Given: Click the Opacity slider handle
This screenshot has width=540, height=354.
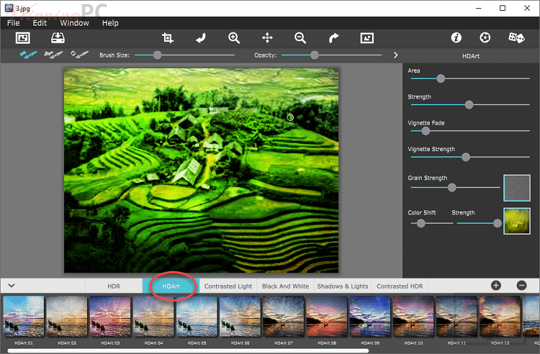Looking at the screenshot, I should pyautogui.click(x=315, y=55).
